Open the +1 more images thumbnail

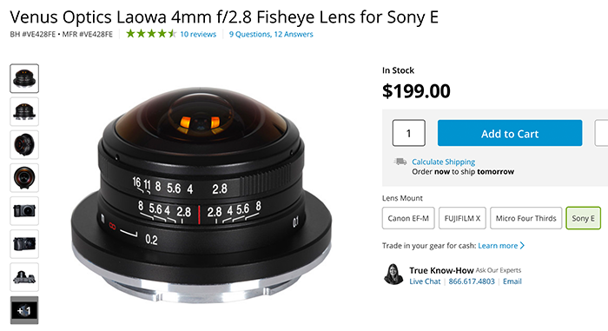pos(24,310)
